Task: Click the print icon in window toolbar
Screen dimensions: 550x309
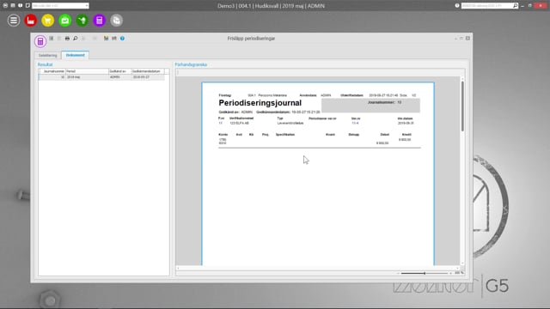Action: coord(67,38)
